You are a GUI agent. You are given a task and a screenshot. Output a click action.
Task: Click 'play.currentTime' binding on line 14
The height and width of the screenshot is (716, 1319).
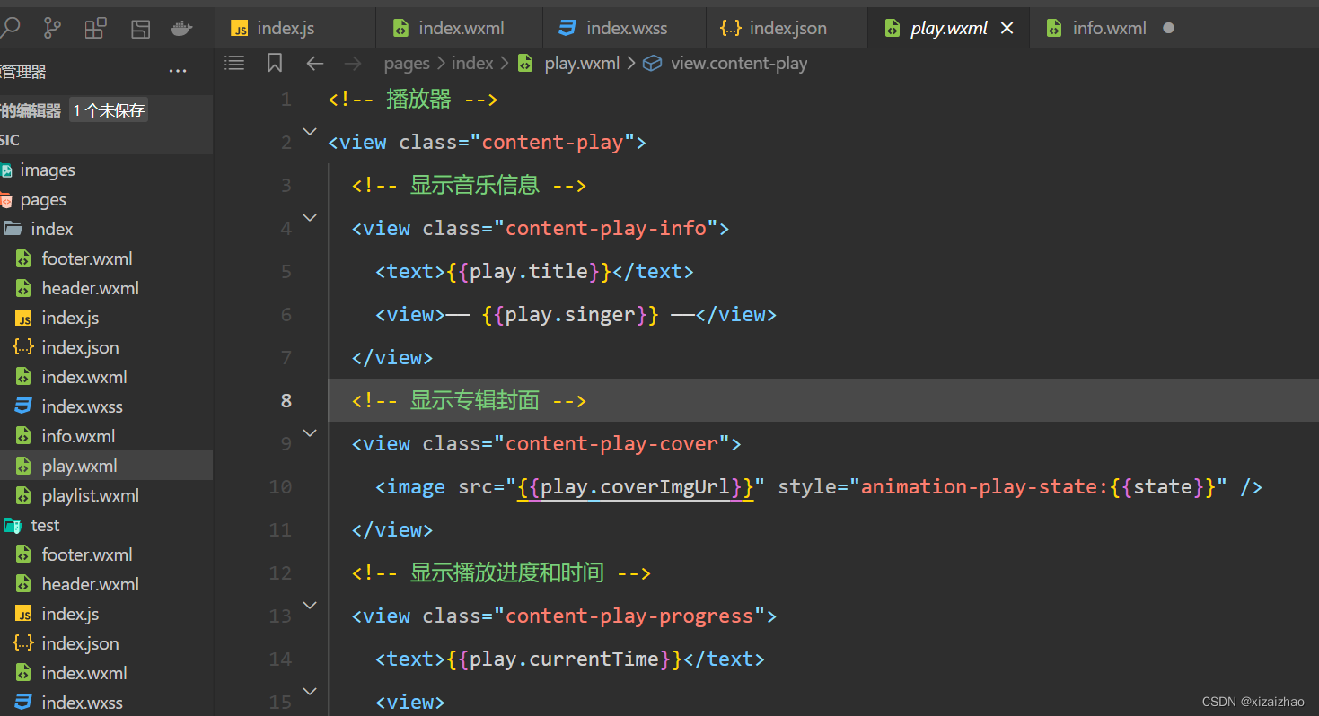[565, 659]
